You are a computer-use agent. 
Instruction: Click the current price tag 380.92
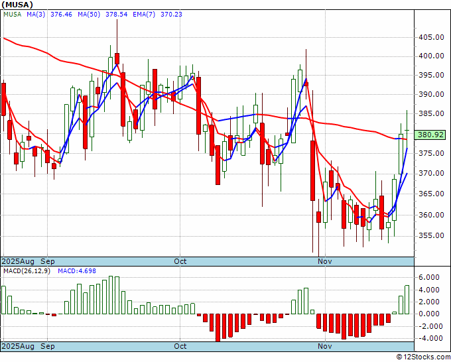[430, 135]
